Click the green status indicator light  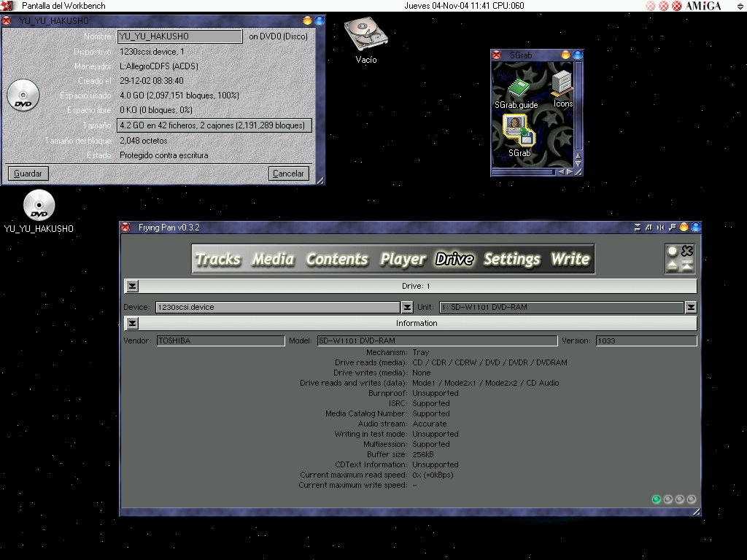(656, 499)
